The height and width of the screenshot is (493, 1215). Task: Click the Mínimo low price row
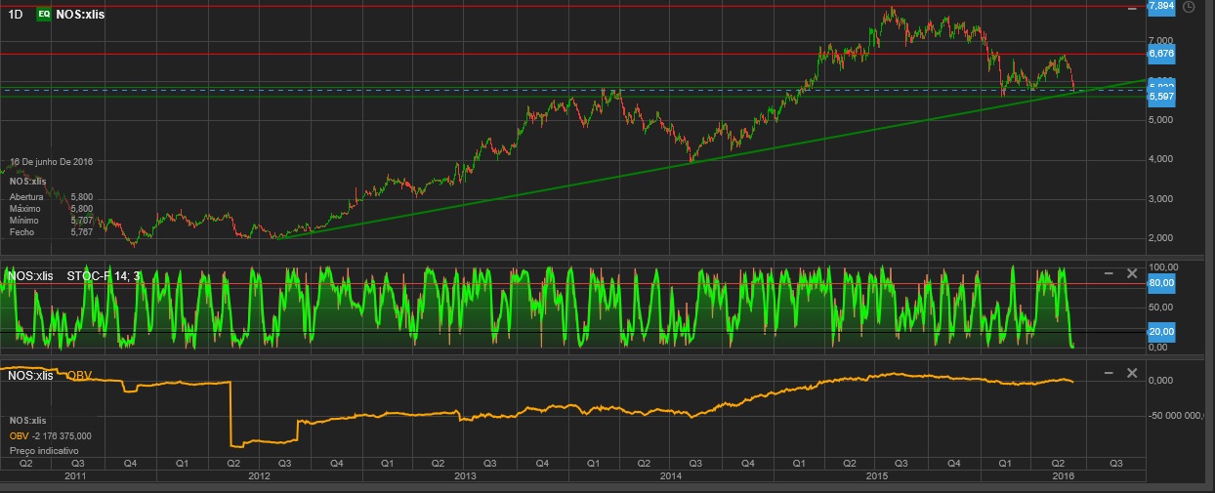[51, 221]
